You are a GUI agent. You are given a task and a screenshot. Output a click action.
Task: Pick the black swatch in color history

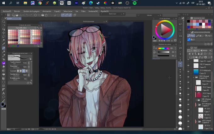[189, 21]
